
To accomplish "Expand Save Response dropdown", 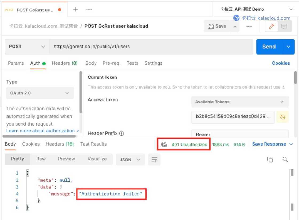I will click(291, 144).
